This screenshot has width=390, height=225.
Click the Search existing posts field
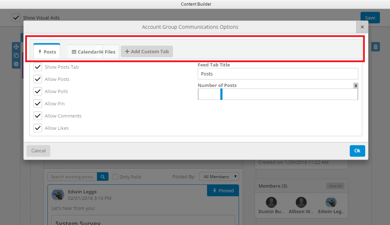click(x=72, y=177)
